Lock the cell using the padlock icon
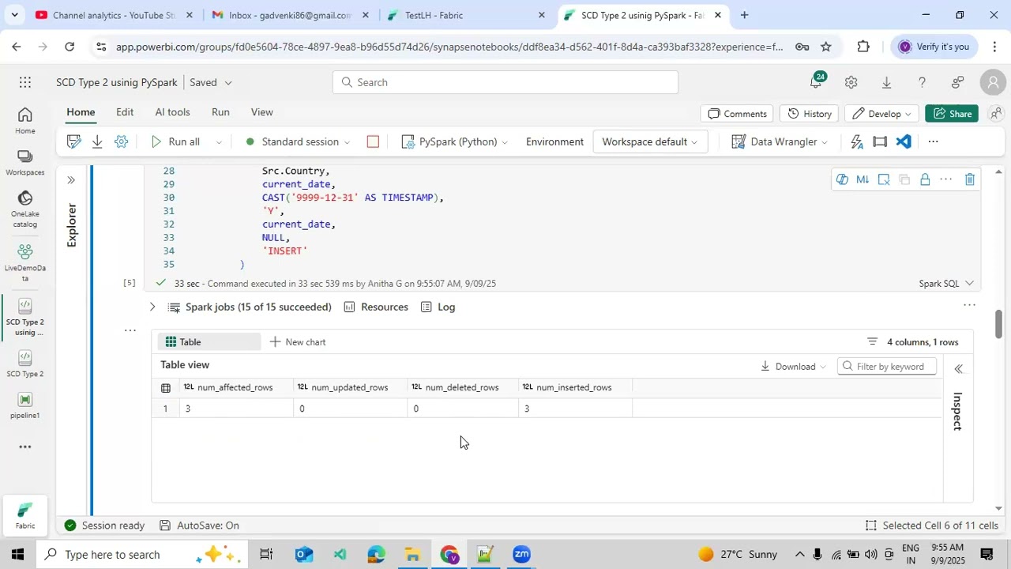This screenshot has height=569, width=1011. tap(925, 179)
